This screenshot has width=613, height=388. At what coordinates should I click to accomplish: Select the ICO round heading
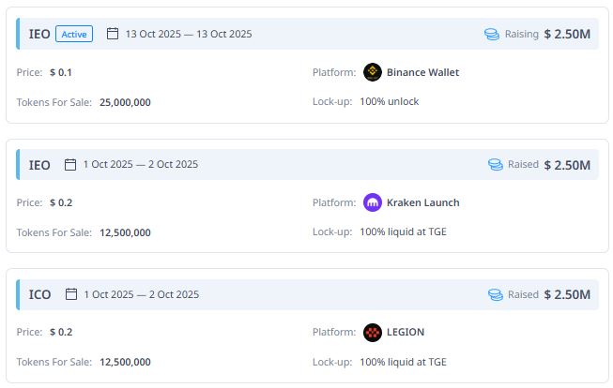click(x=40, y=294)
